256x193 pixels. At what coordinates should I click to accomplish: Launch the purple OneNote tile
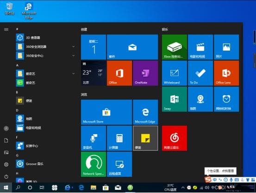coord(145,73)
